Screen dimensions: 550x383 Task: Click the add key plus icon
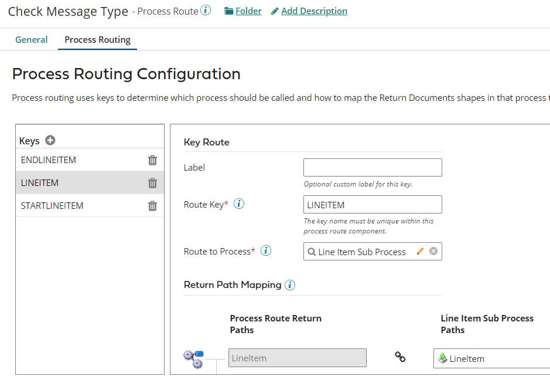coord(50,140)
